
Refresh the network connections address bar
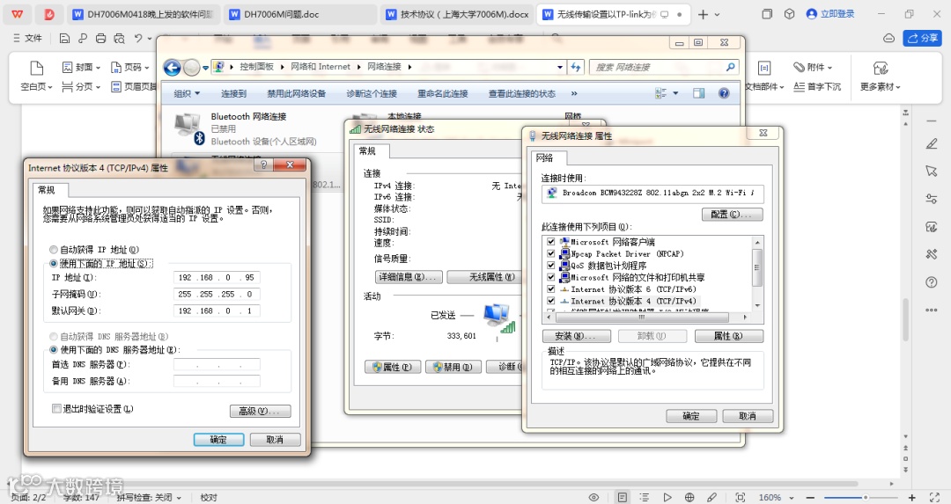576,67
